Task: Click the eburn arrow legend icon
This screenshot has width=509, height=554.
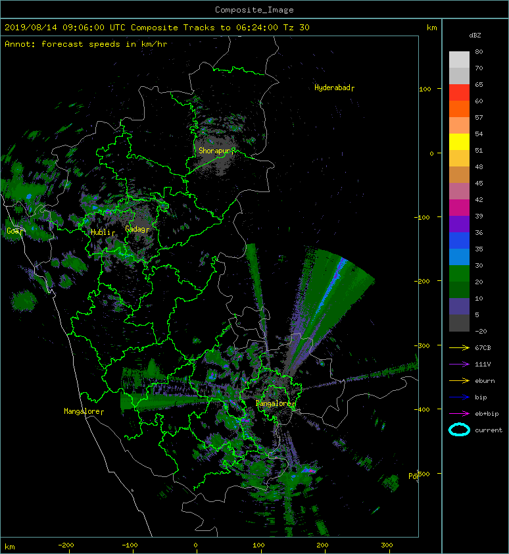Action: [x=459, y=381]
